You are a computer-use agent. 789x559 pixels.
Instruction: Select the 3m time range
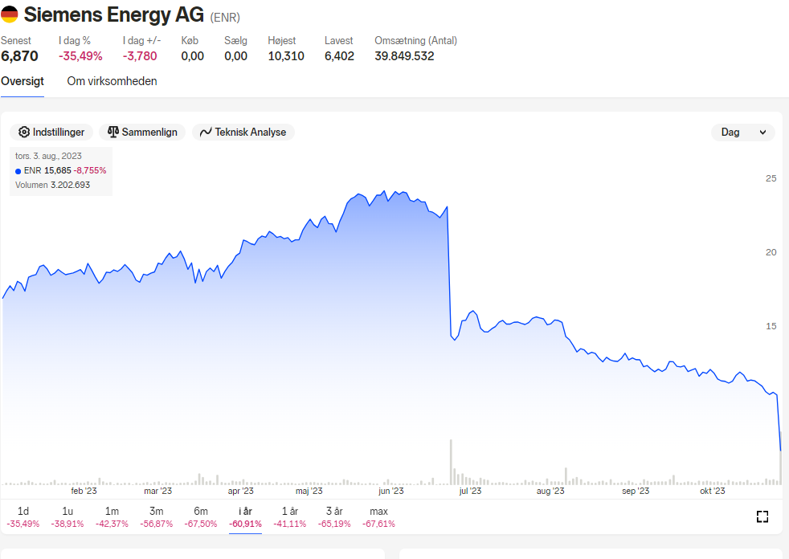coord(156,517)
